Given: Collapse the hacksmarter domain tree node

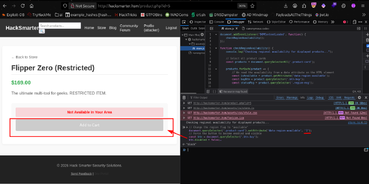Looking at the screenshot, I should (186, 39).
